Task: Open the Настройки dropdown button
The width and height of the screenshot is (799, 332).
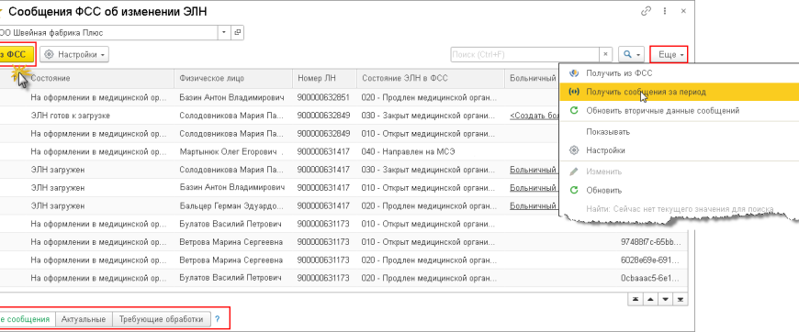Action: (x=74, y=54)
